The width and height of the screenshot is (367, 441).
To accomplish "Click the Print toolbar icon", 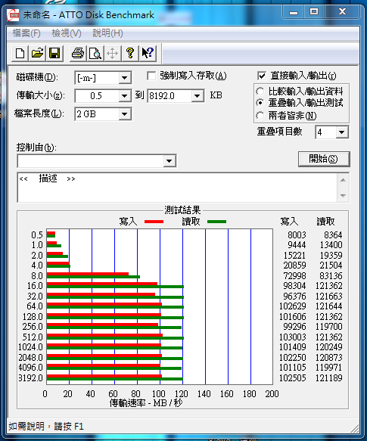I will (78, 53).
